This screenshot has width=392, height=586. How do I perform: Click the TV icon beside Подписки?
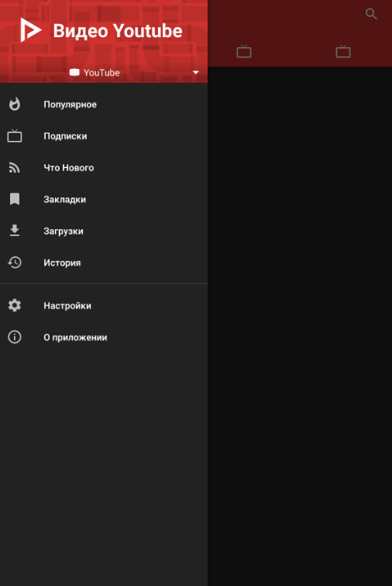pyautogui.click(x=15, y=136)
